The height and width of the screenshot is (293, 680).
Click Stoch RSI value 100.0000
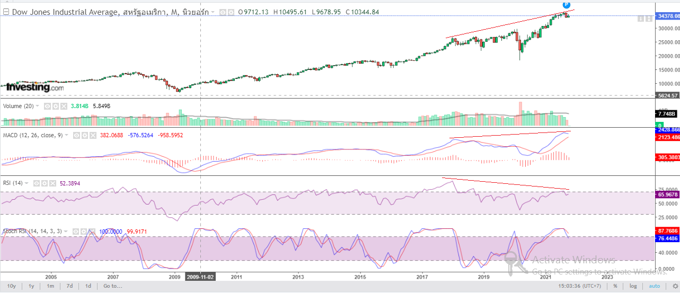pyautogui.click(x=111, y=231)
